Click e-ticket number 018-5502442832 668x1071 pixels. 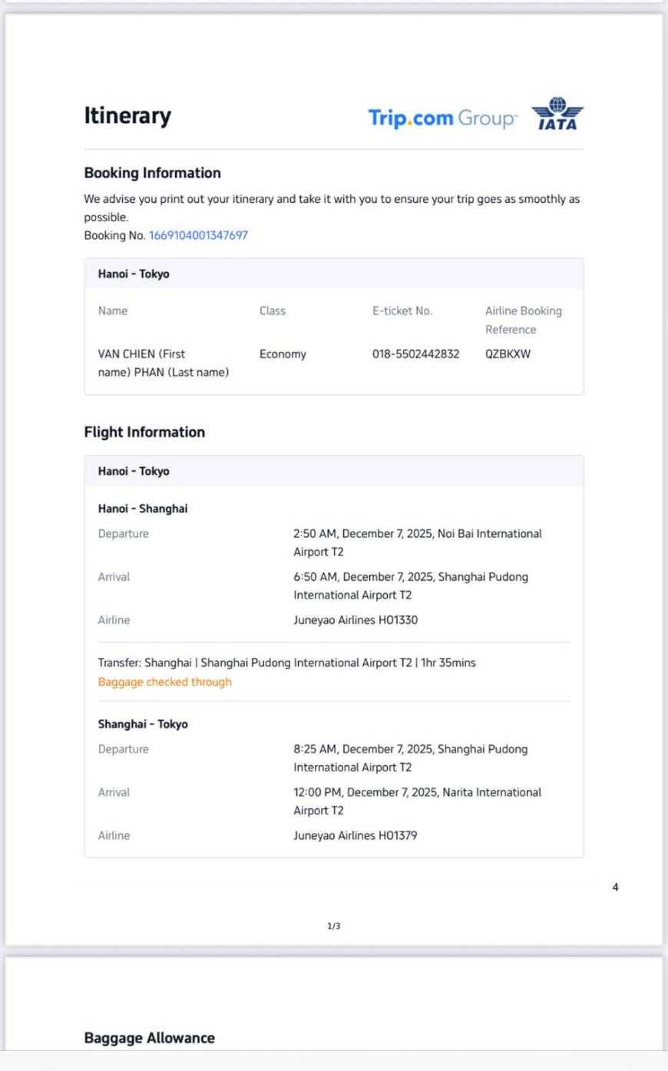tap(415, 354)
